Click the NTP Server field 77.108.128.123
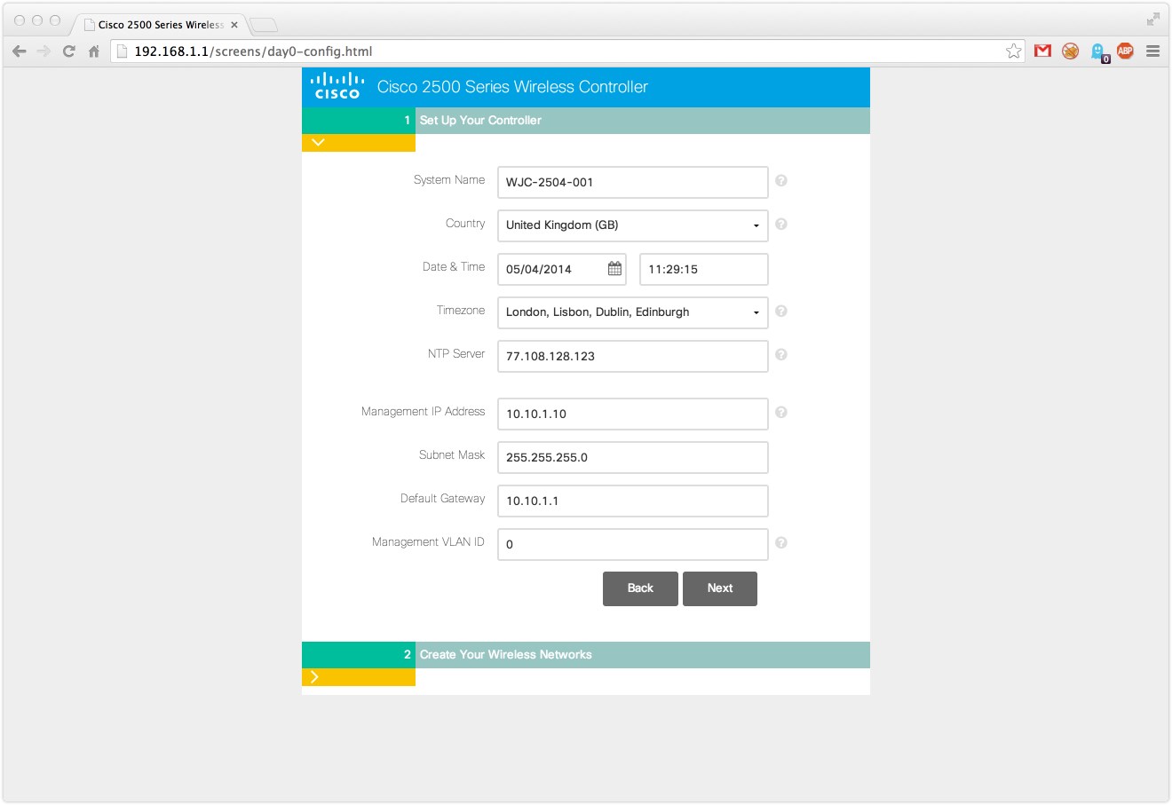 pos(633,356)
